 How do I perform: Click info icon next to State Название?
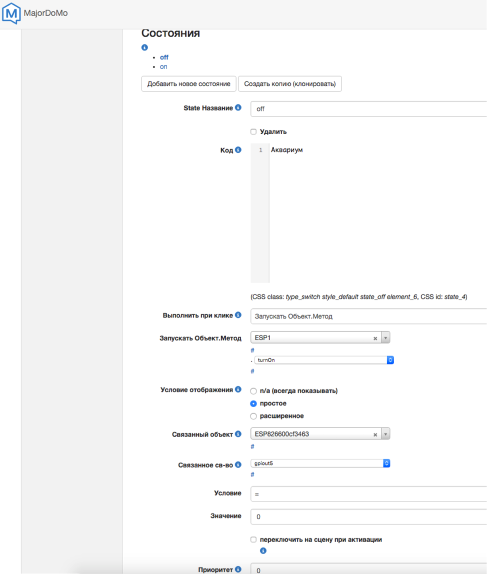click(x=238, y=107)
